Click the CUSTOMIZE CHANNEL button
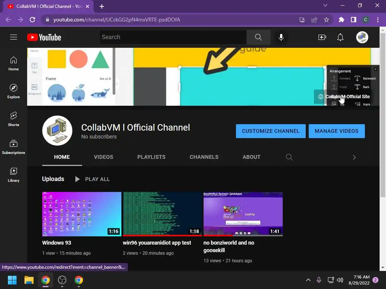386x289 pixels. 271,131
